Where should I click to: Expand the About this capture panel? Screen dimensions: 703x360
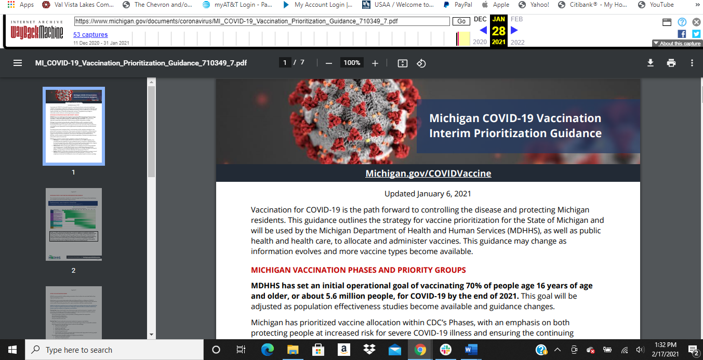coord(677,44)
